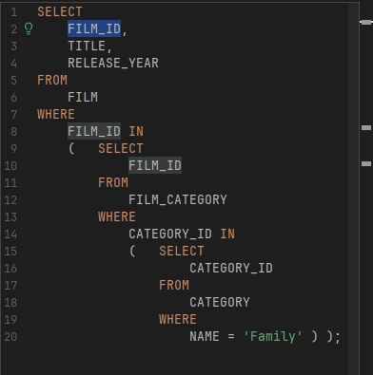Click CATEGORY_ID on line 16
This screenshot has height=375, width=373.
(x=231, y=268)
